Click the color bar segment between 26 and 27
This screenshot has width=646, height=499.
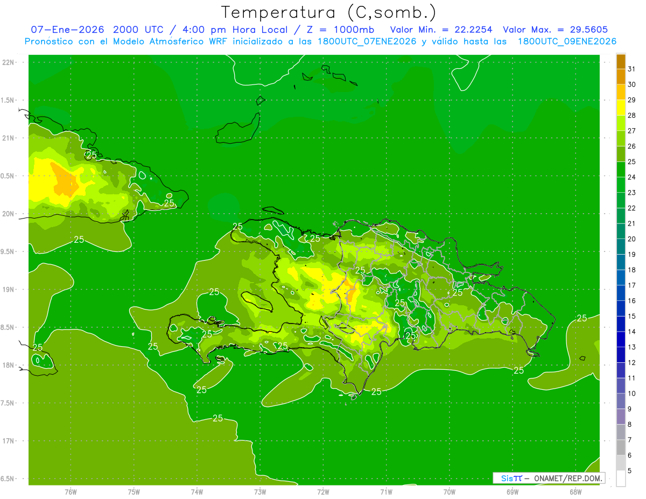click(621, 138)
